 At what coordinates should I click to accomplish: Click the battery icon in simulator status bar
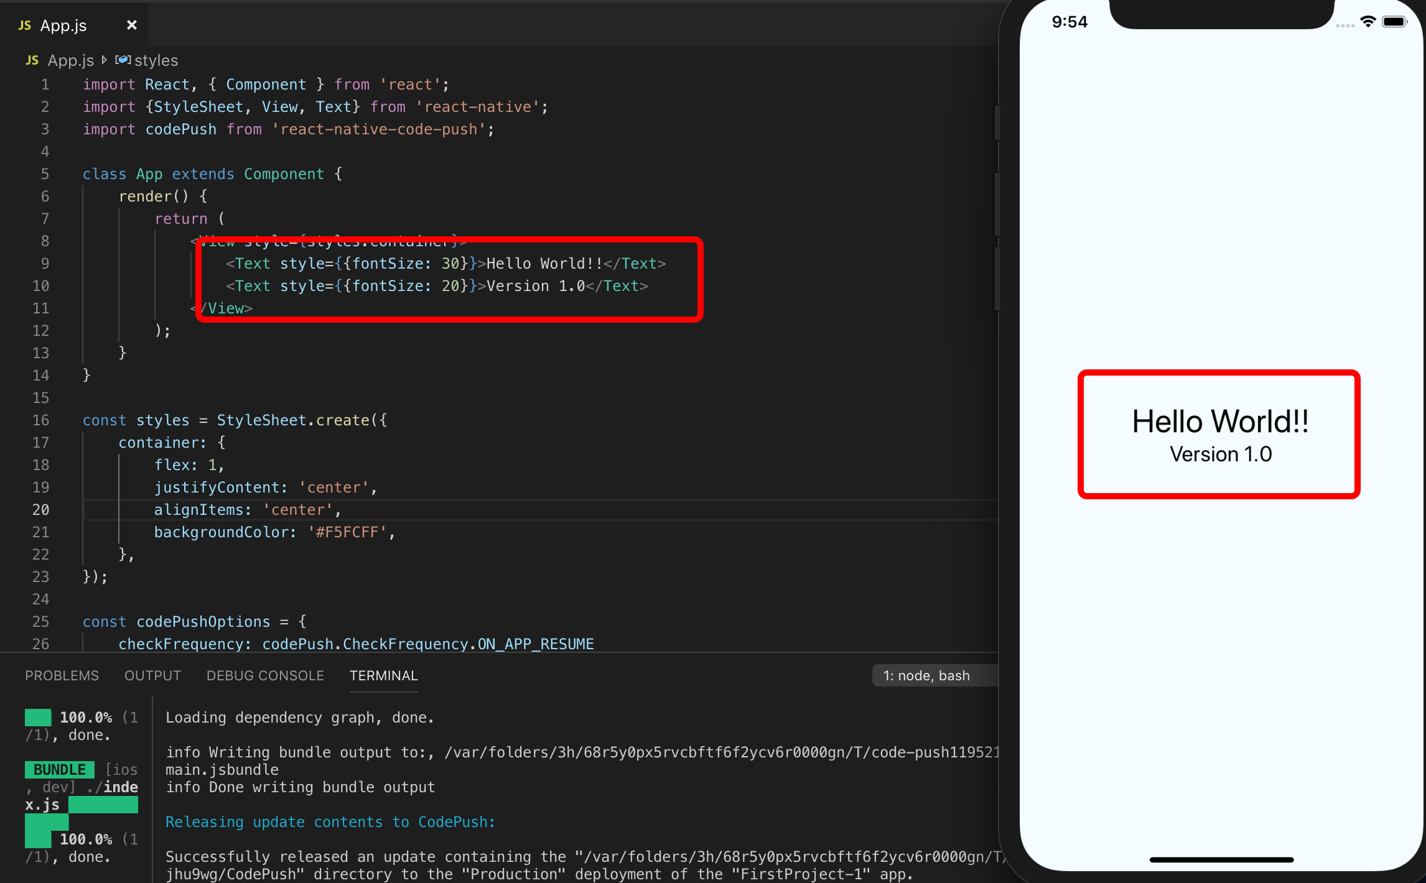click(x=1394, y=22)
